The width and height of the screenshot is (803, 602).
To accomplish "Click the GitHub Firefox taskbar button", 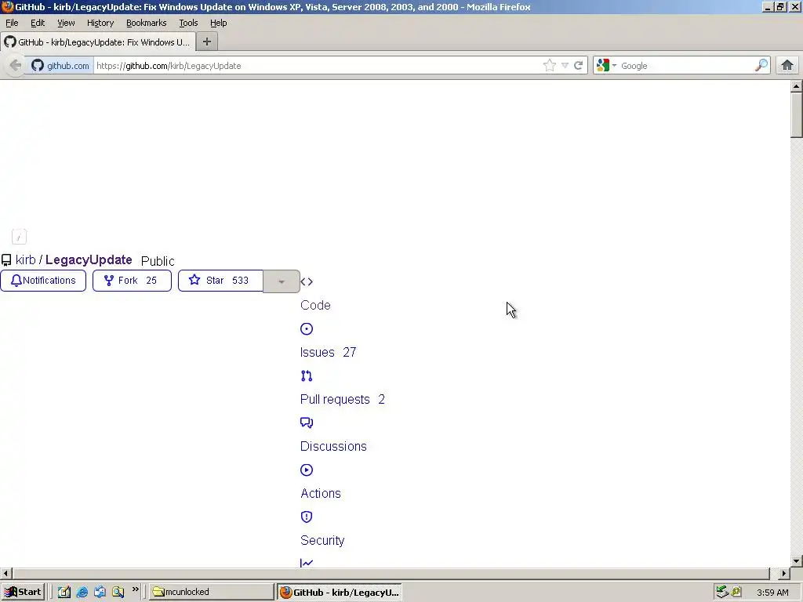I will 340,593.
